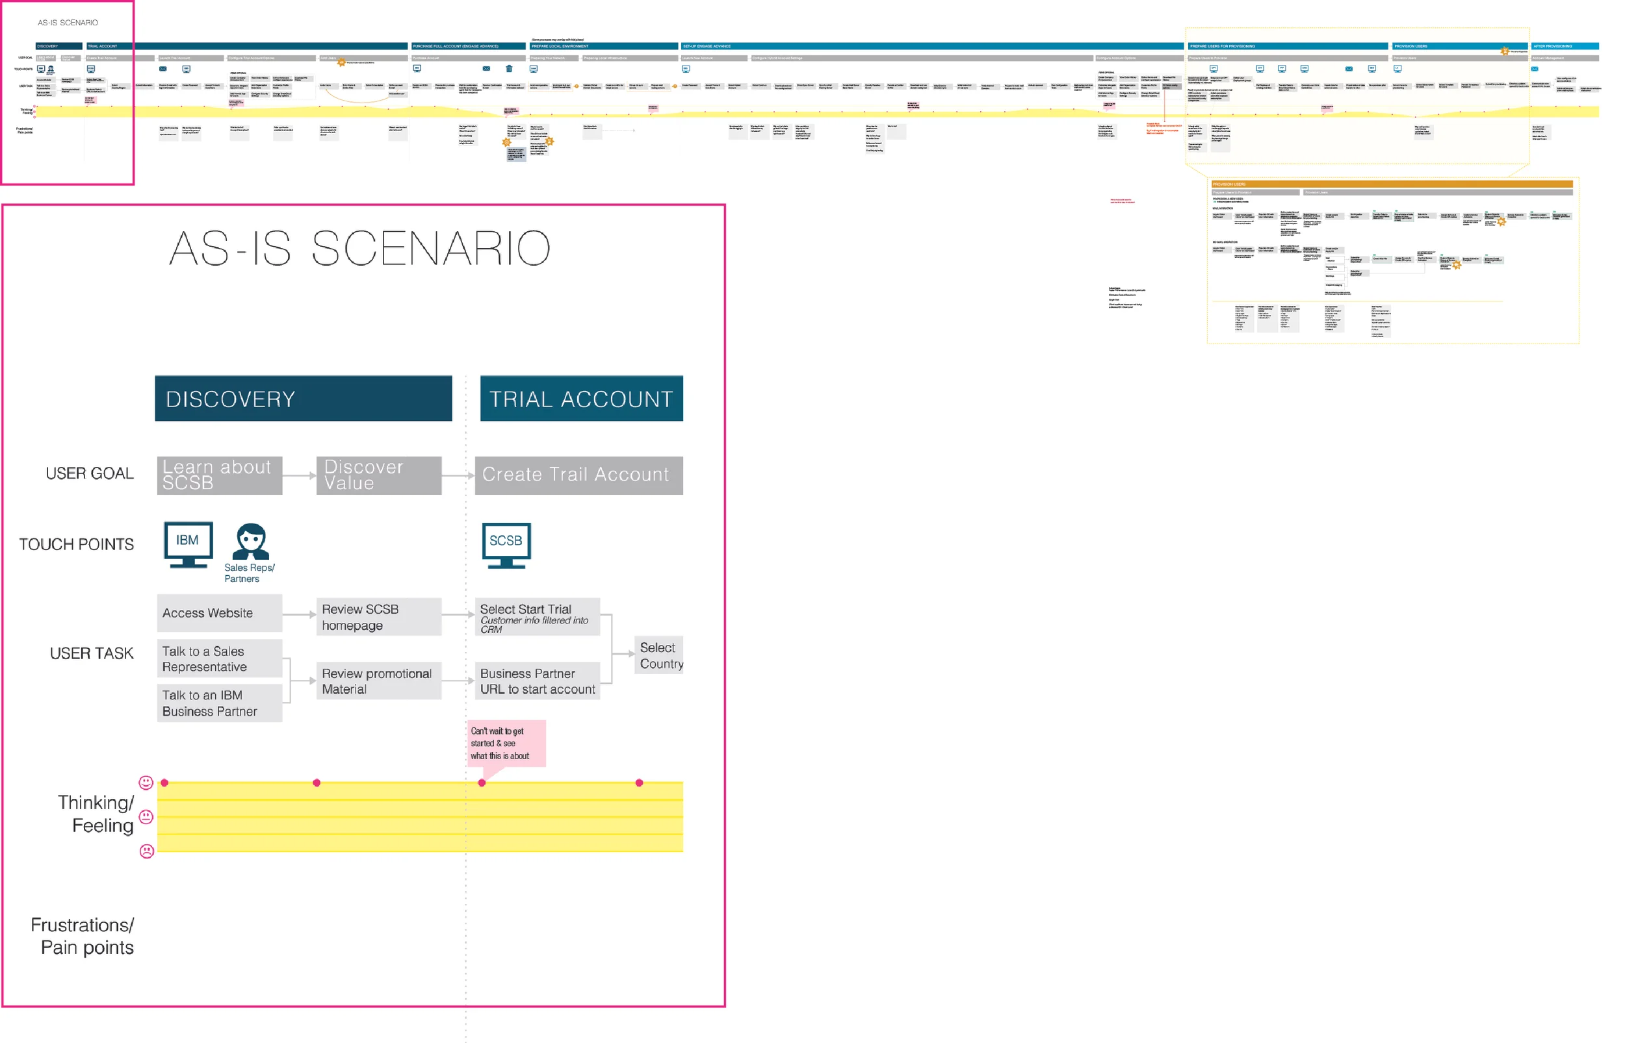This screenshot has height=1043, width=1625.
Task: Click the pink dot below the sticky note
Action: (x=482, y=783)
